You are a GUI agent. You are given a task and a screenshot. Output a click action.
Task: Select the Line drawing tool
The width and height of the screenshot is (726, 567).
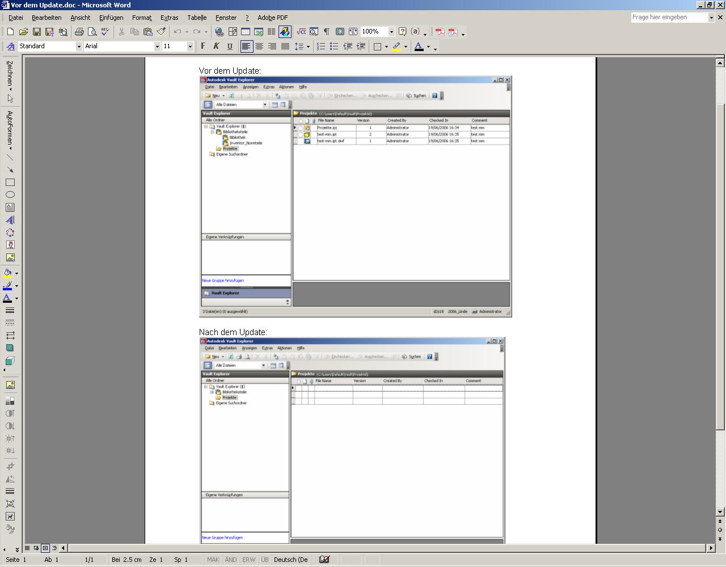click(x=10, y=158)
